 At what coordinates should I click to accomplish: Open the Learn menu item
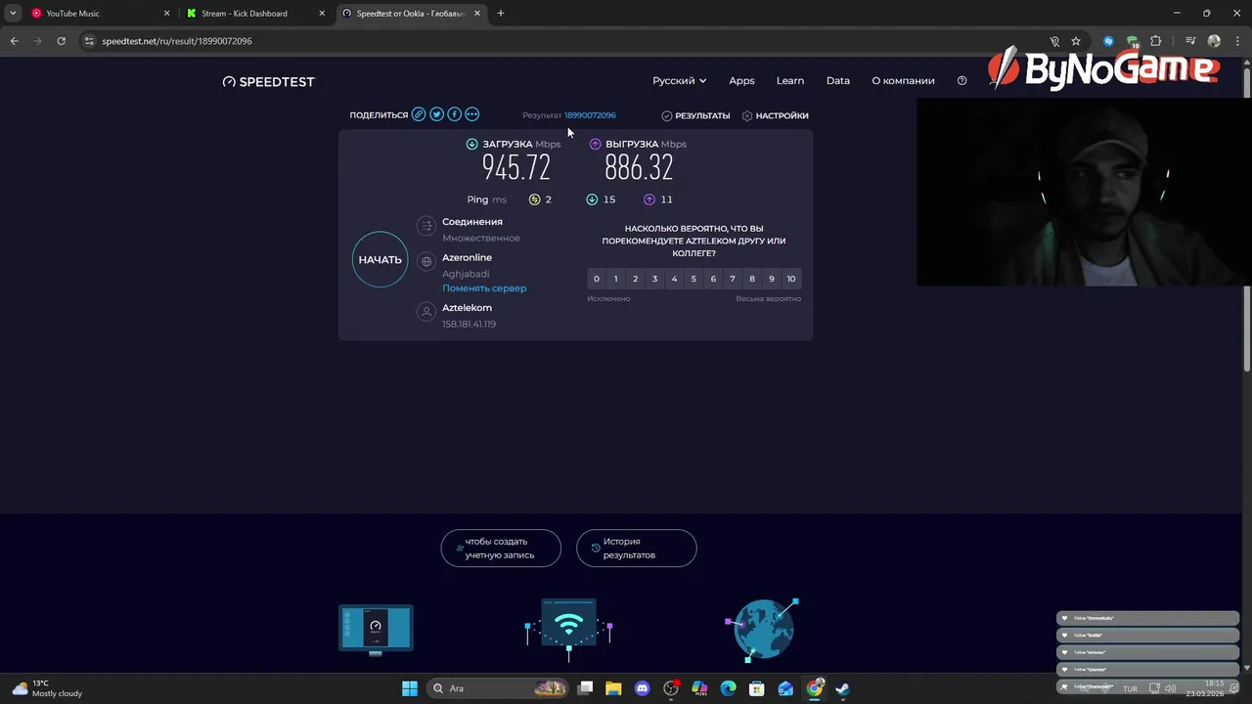tap(790, 81)
